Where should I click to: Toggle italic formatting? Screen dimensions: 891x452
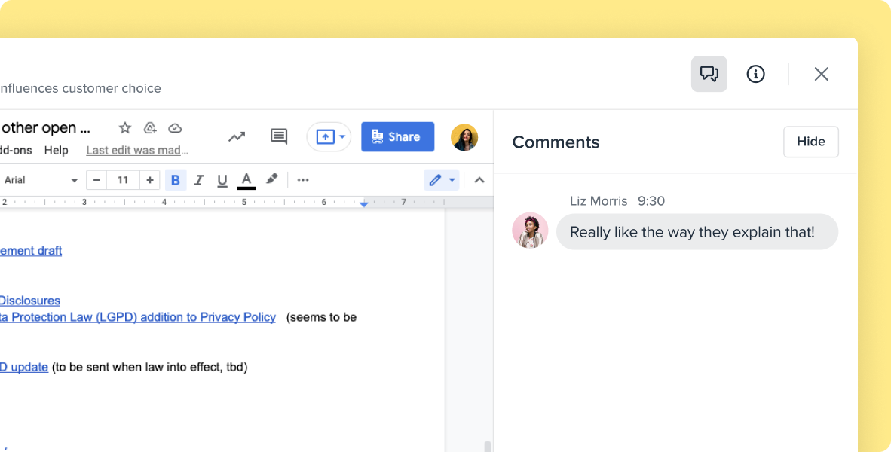(x=199, y=180)
